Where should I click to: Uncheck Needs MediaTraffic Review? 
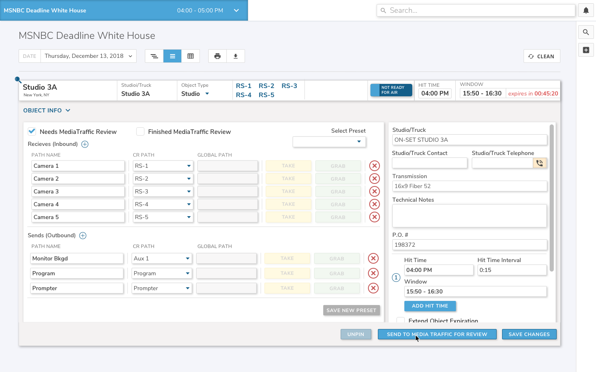[32, 131]
